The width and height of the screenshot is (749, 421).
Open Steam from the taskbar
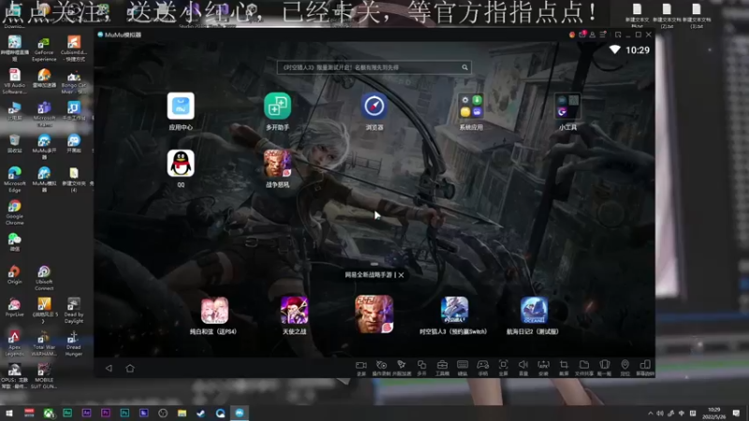[201, 413]
